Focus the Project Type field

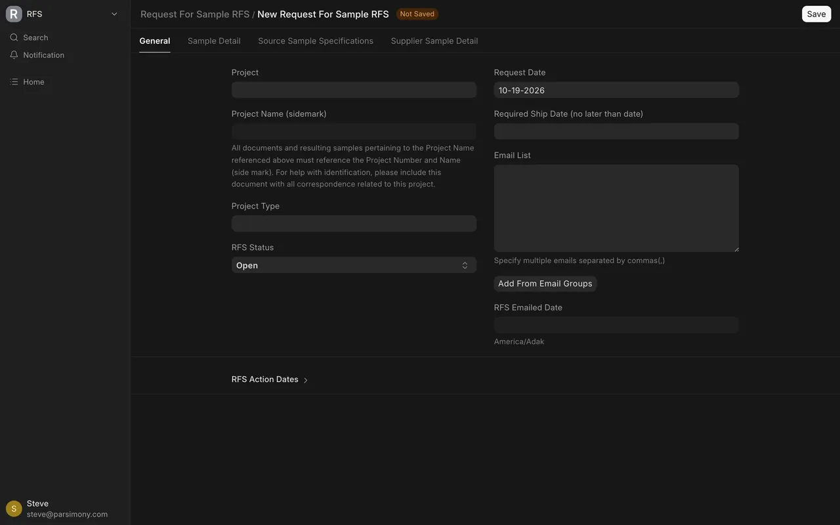pos(354,224)
